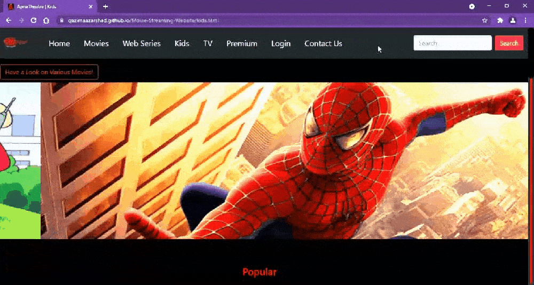
Task: Go to the Premium page
Action: click(x=242, y=44)
